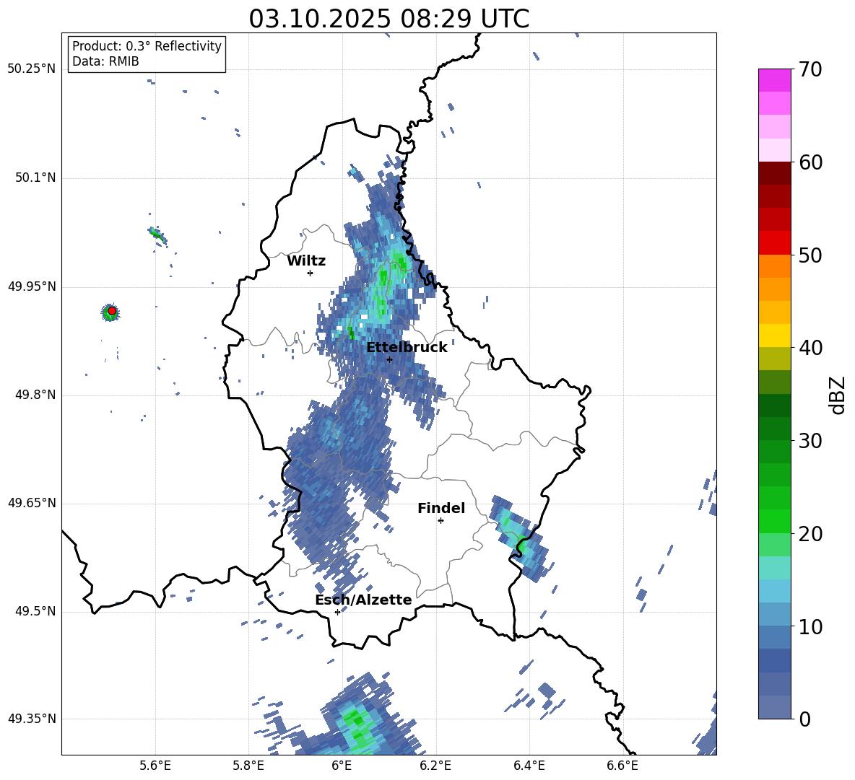855x780 pixels.
Task: Click the Esch/Alzette city label
Action: (363, 600)
